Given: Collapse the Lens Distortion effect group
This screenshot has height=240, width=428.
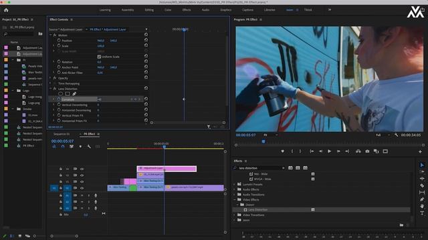Looking at the screenshot, I should pos(51,89).
